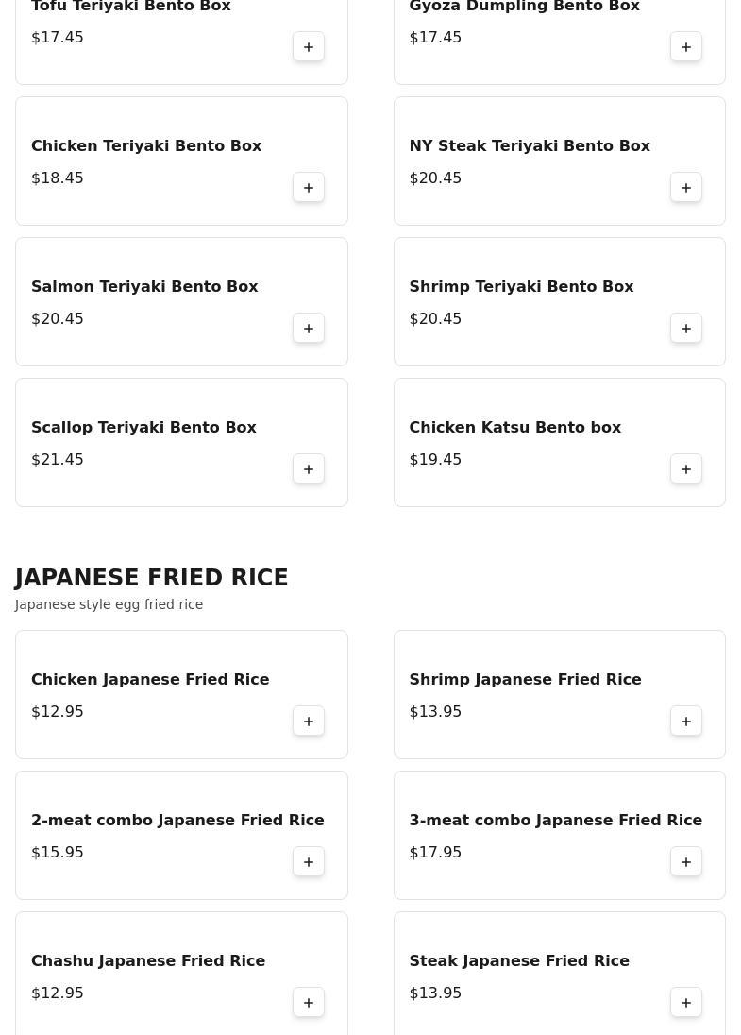Add Chashu Japanese Fried Rice to cart
This screenshot has width=741, height=1035.
click(x=309, y=1003)
